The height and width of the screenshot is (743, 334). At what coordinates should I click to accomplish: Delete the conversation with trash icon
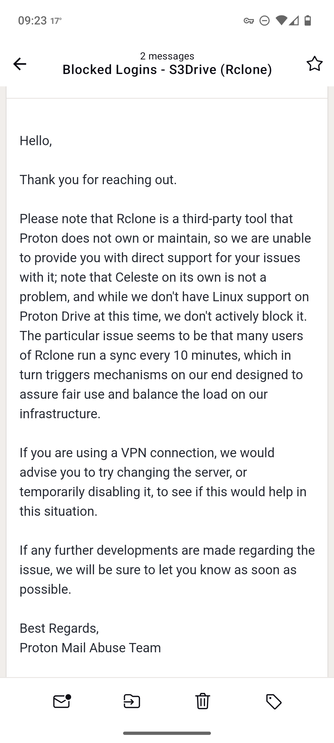coord(203,701)
